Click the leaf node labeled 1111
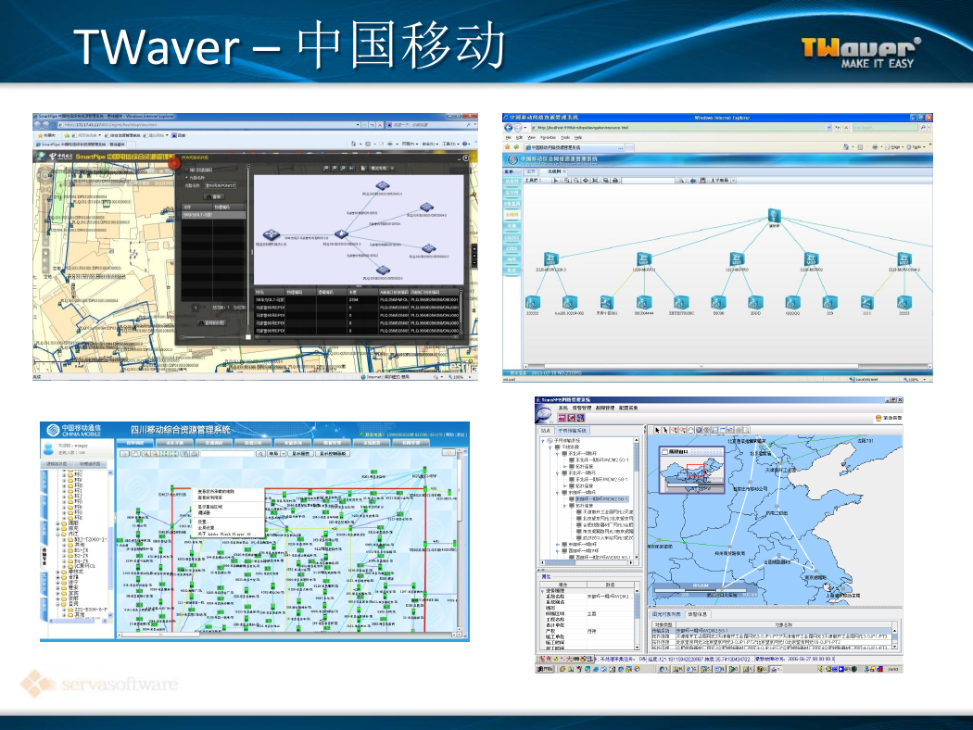The image size is (973, 730). [x=866, y=303]
